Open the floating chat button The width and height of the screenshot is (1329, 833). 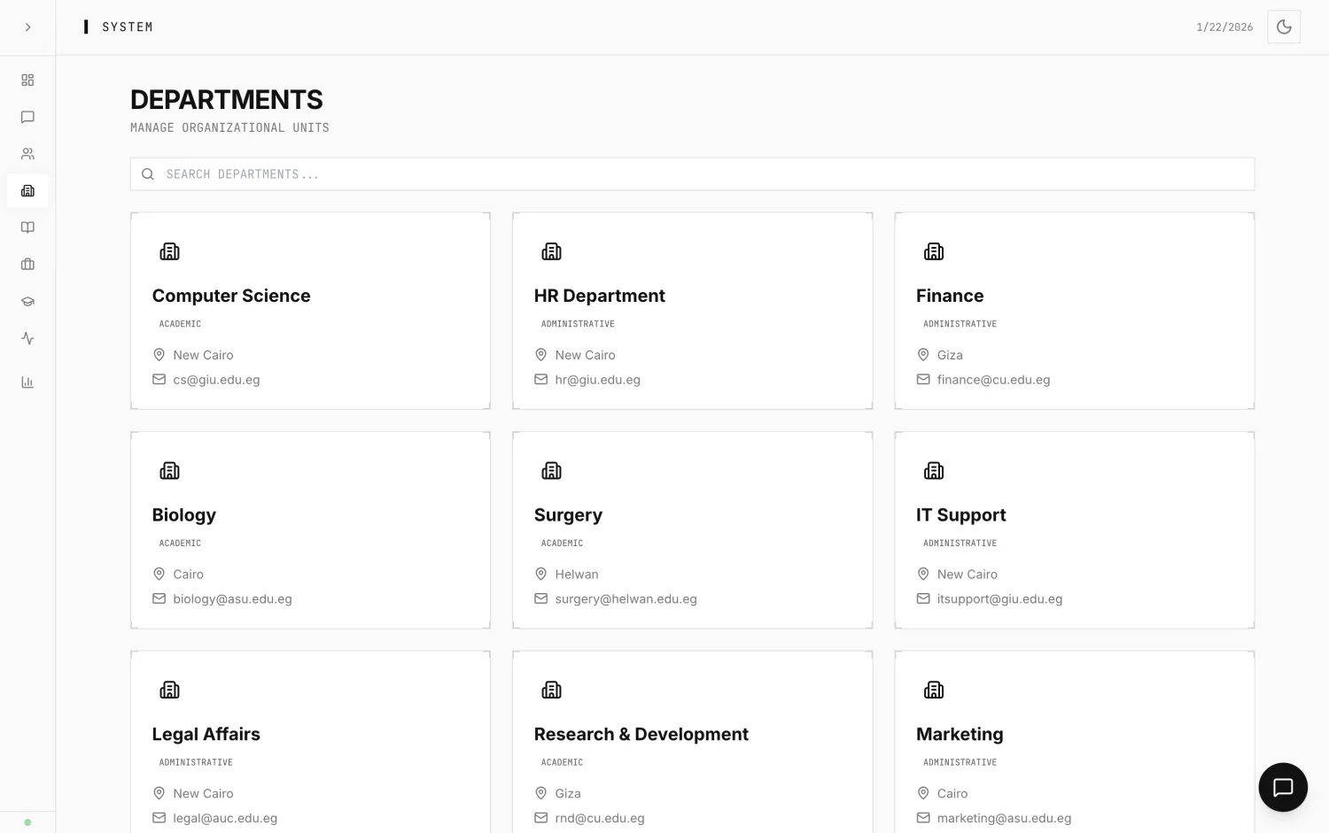click(x=1283, y=787)
